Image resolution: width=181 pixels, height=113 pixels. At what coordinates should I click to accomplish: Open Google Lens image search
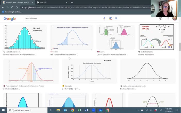[111, 18]
